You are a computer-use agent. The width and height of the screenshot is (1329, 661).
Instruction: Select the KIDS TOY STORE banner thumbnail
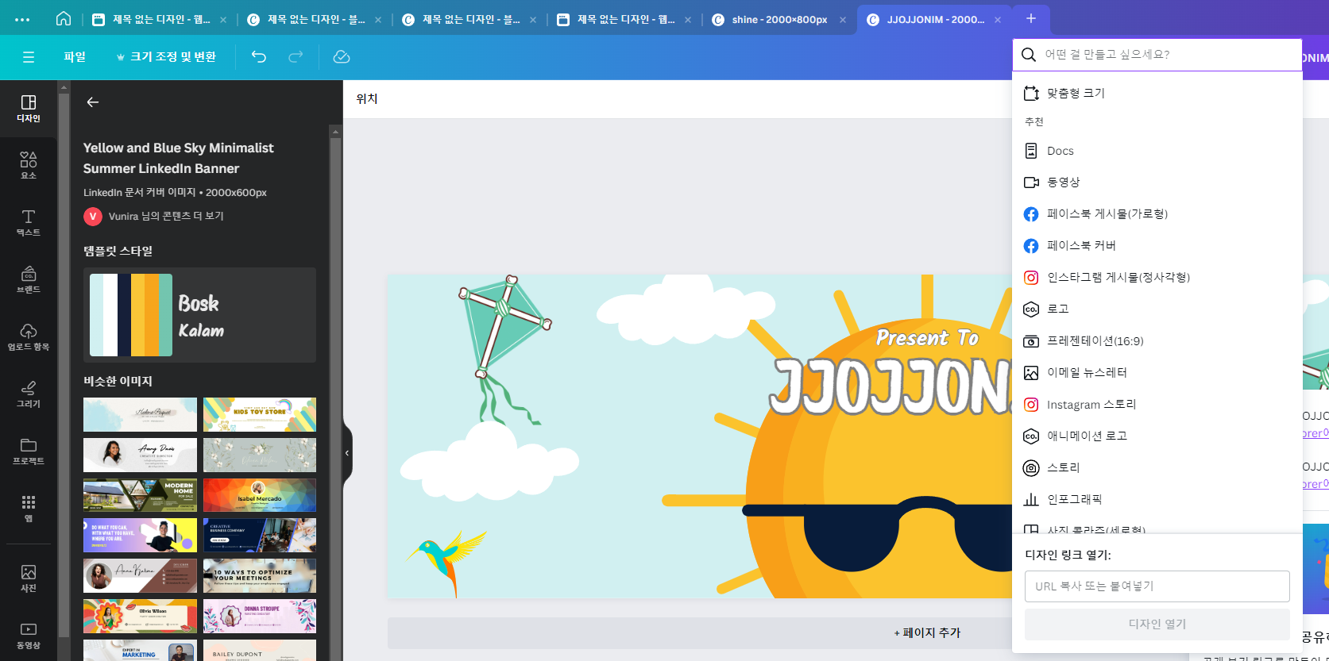[x=260, y=414]
